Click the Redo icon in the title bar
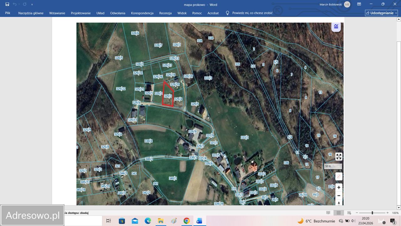 point(25,4)
